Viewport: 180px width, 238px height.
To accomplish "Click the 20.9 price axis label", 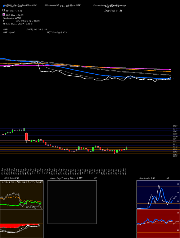I will [x=175, y=139].
